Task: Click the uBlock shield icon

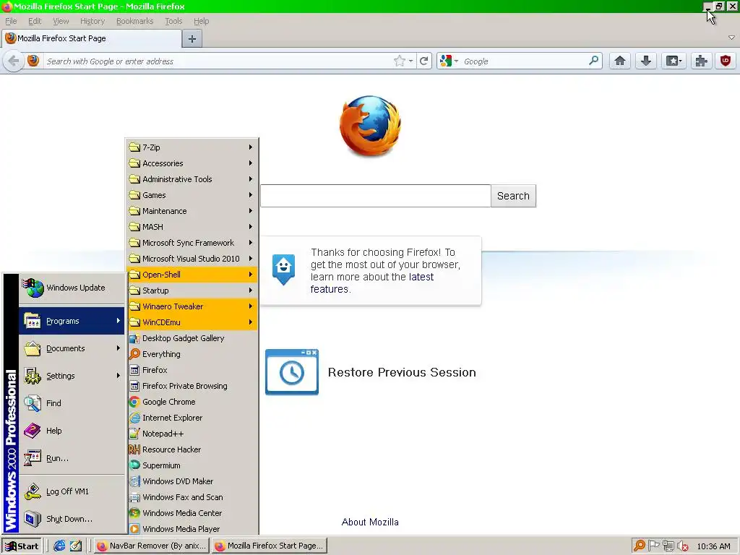Action: [726, 61]
